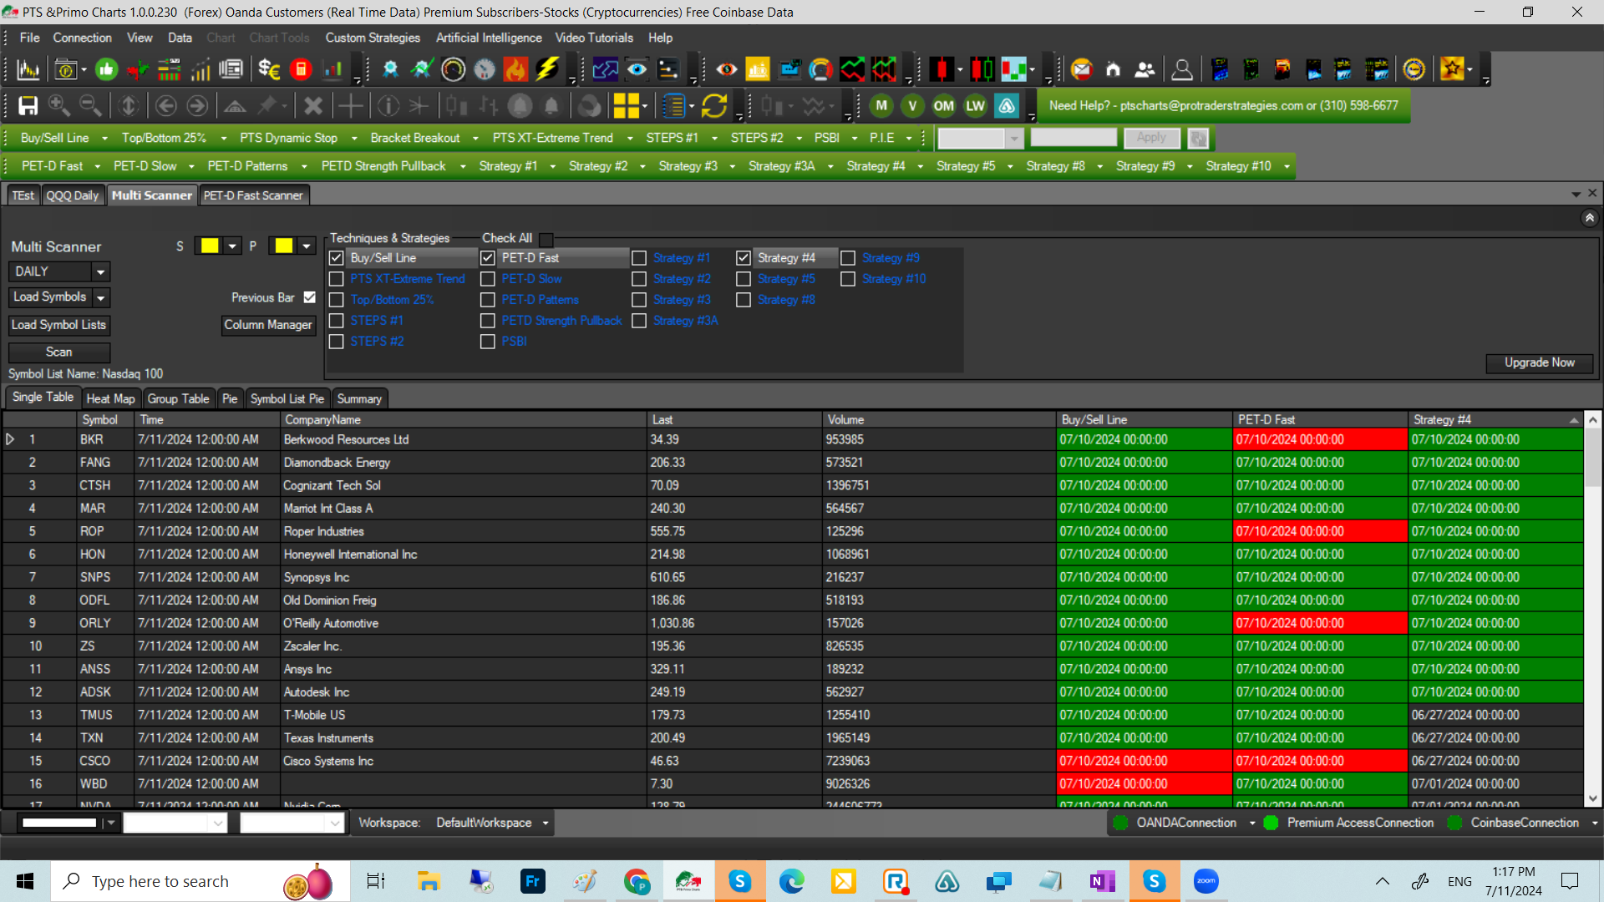Click the red bull and bear icon
The height and width of the screenshot is (902, 1604).
139,70
